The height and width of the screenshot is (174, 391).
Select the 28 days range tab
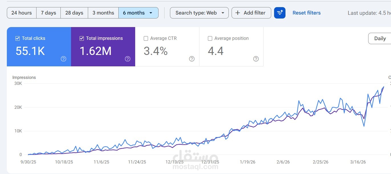coord(74,13)
